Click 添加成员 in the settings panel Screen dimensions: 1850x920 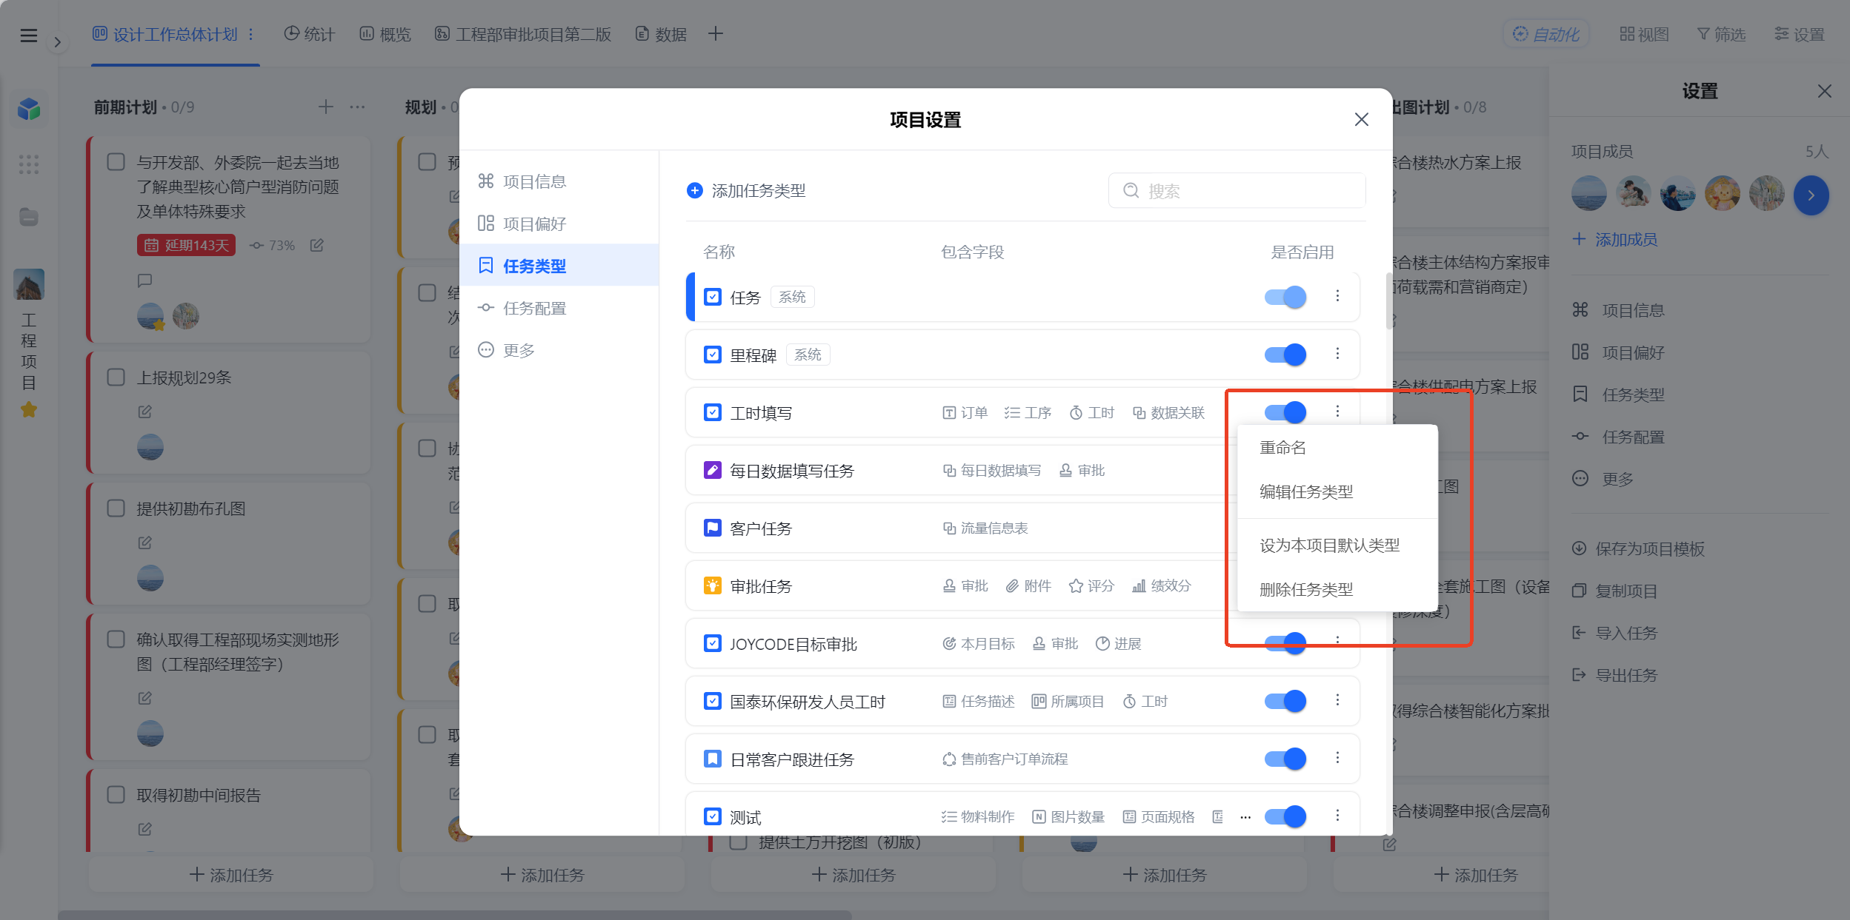coord(1614,240)
